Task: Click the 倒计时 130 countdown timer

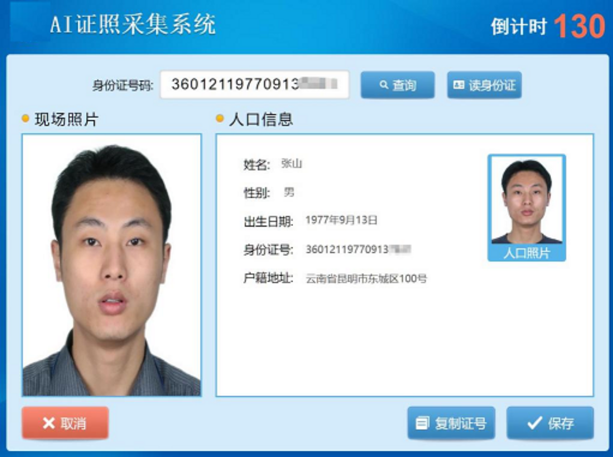Action: [548, 26]
